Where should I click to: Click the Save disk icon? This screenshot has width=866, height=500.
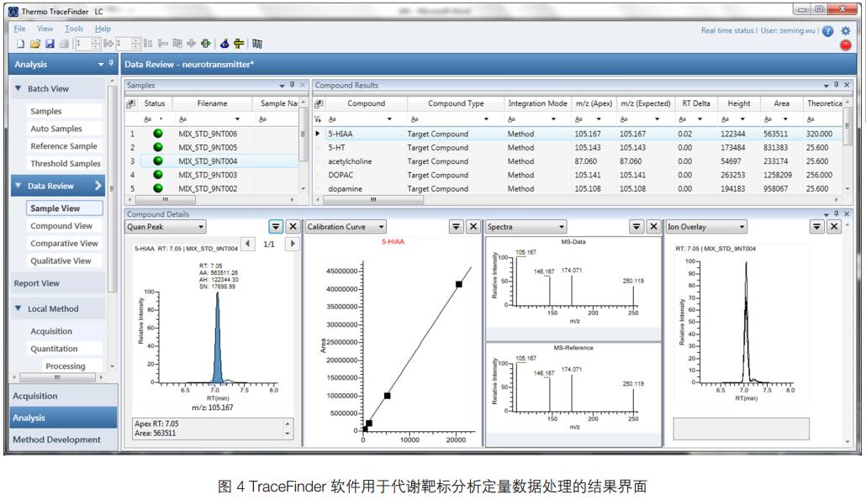point(50,44)
